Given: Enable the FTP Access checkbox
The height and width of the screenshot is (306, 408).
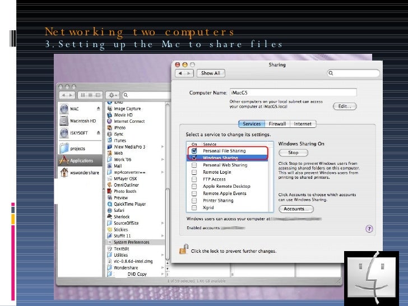Looking at the screenshot, I should coord(194,179).
